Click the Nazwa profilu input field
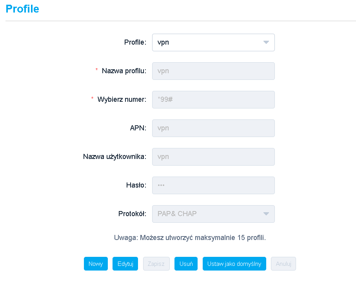The height and width of the screenshot is (305, 356). pyautogui.click(x=213, y=71)
